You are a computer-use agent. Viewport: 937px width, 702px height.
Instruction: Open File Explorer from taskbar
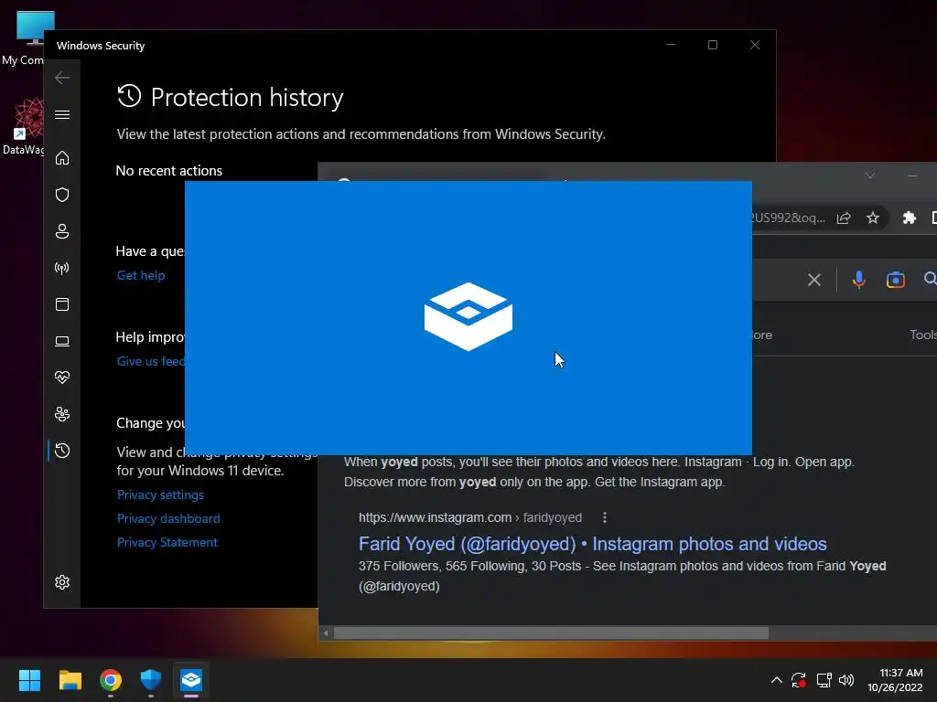(x=70, y=680)
